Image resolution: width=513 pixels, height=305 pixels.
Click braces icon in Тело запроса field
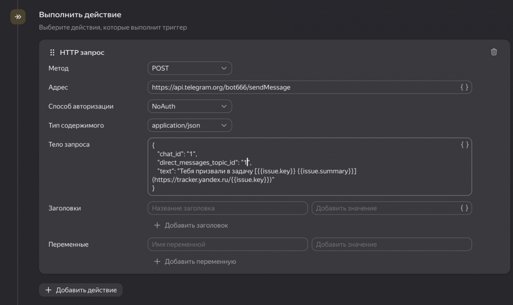click(x=464, y=145)
